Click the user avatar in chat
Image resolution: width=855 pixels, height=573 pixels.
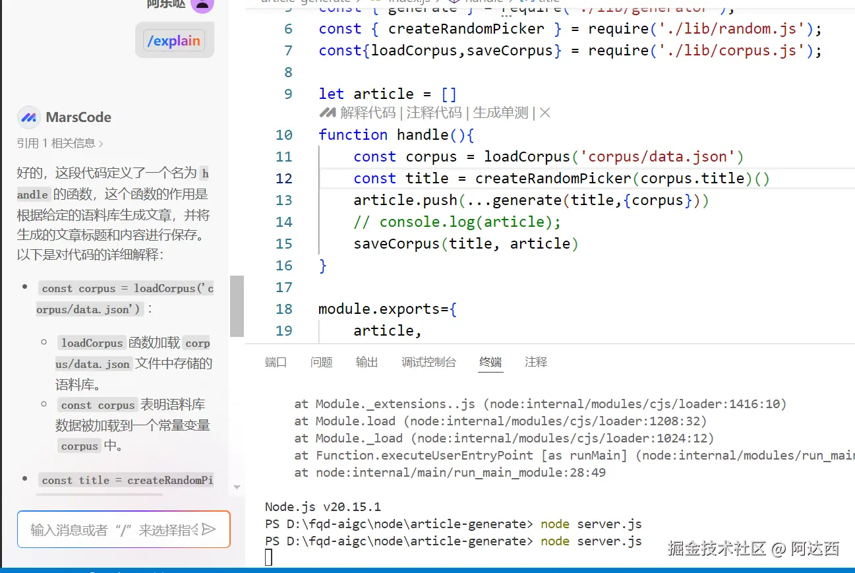tap(202, 5)
